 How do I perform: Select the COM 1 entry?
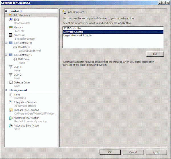pyautogui.click(x=18, y=67)
